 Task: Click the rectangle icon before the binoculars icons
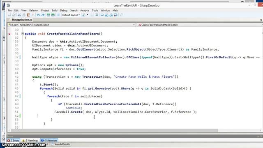pyautogui.click(x=102, y=15)
